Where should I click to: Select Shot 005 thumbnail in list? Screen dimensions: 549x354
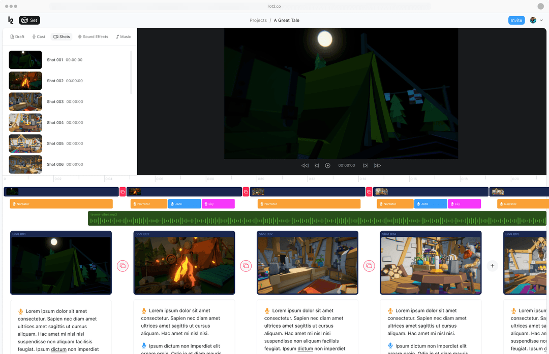click(25, 144)
